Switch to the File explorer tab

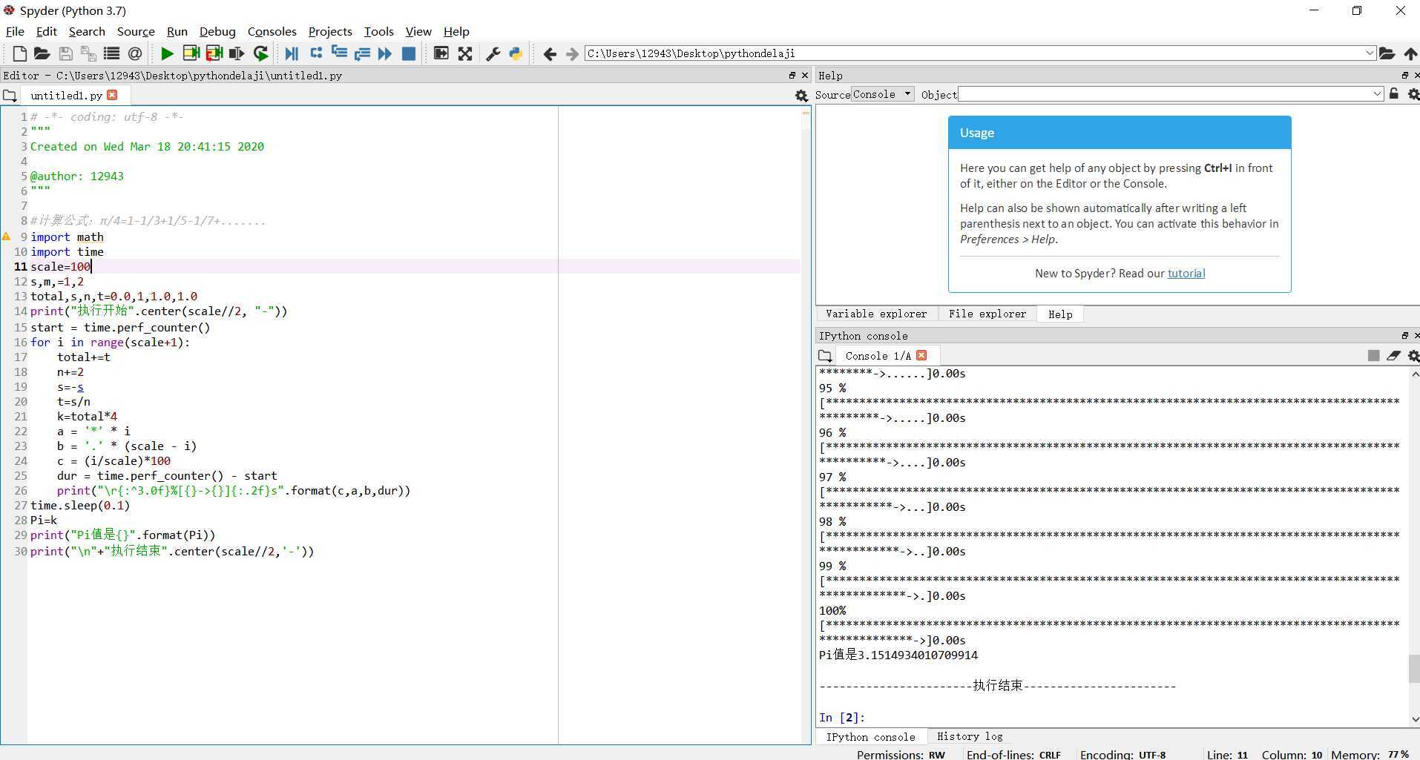click(987, 314)
